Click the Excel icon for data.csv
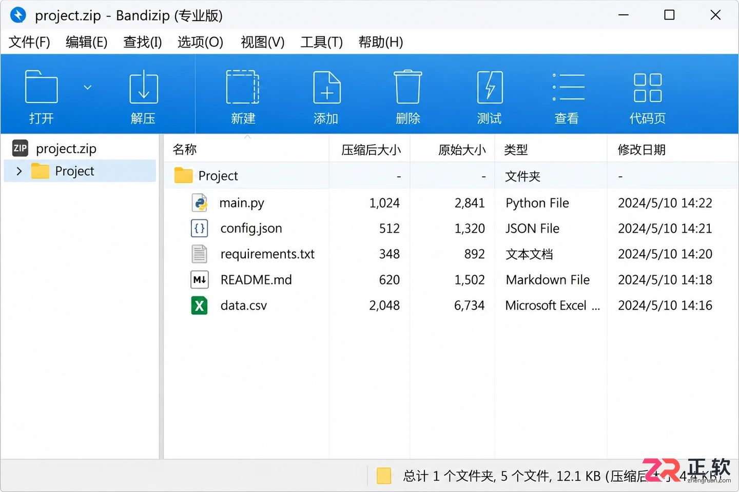Image resolution: width=739 pixels, height=492 pixels. coord(200,305)
